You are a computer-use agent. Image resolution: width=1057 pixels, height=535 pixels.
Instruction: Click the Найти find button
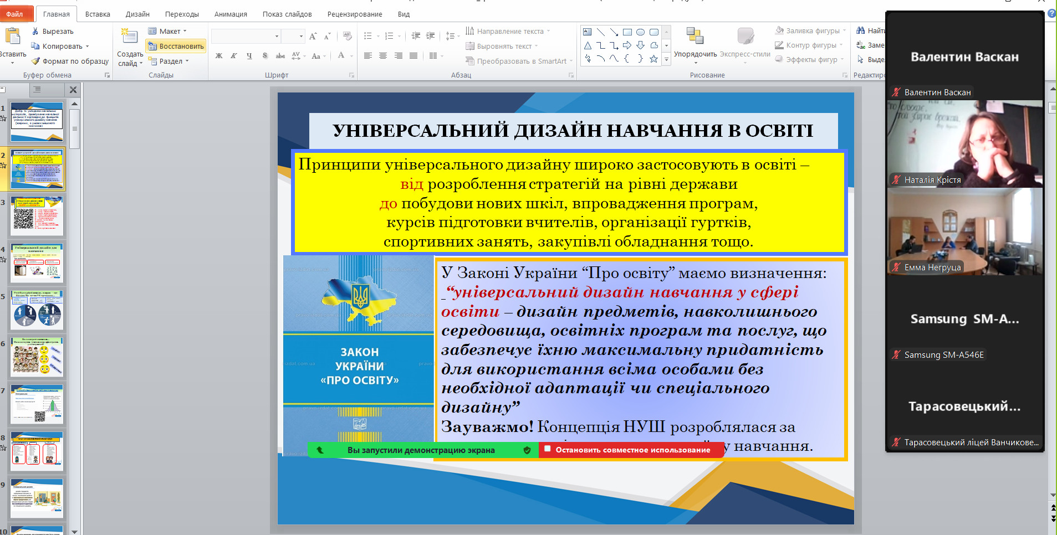[870, 30]
